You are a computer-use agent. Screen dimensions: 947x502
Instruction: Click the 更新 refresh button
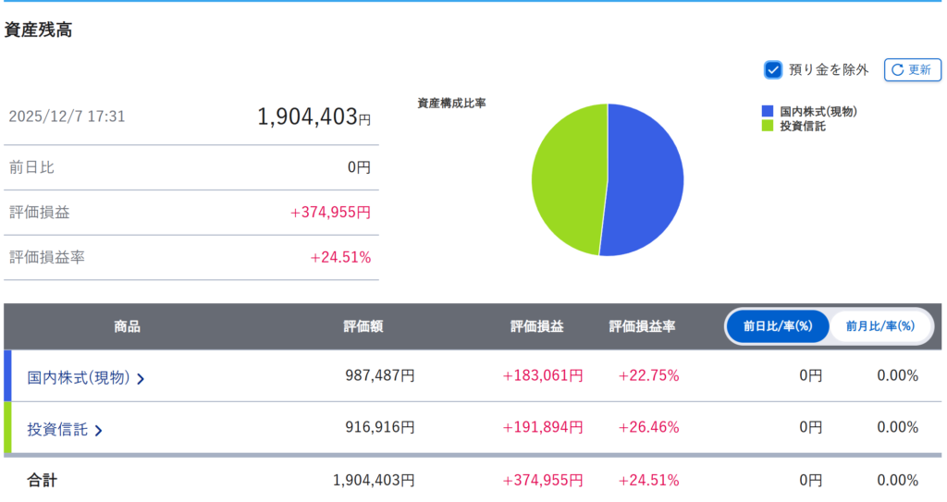[x=912, y=69]
